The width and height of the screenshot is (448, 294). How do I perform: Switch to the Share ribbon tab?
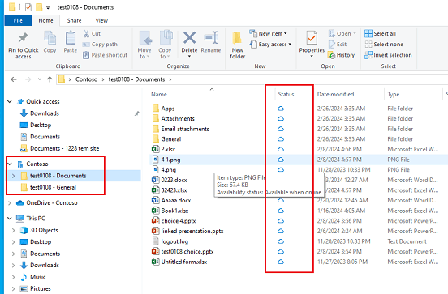coord(75,20)
